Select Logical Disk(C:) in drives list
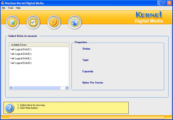The width and height of the screenshot is (173, 120). tap(23, 50)
